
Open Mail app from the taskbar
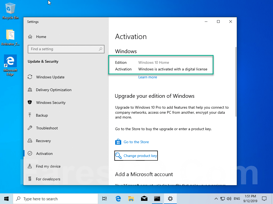pos(144,199)
